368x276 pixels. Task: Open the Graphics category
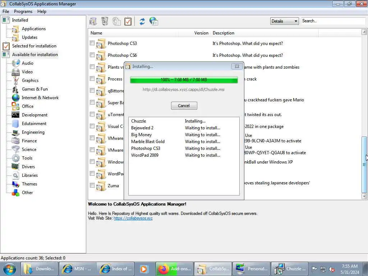pyautogui.click(x=30, y=80)
